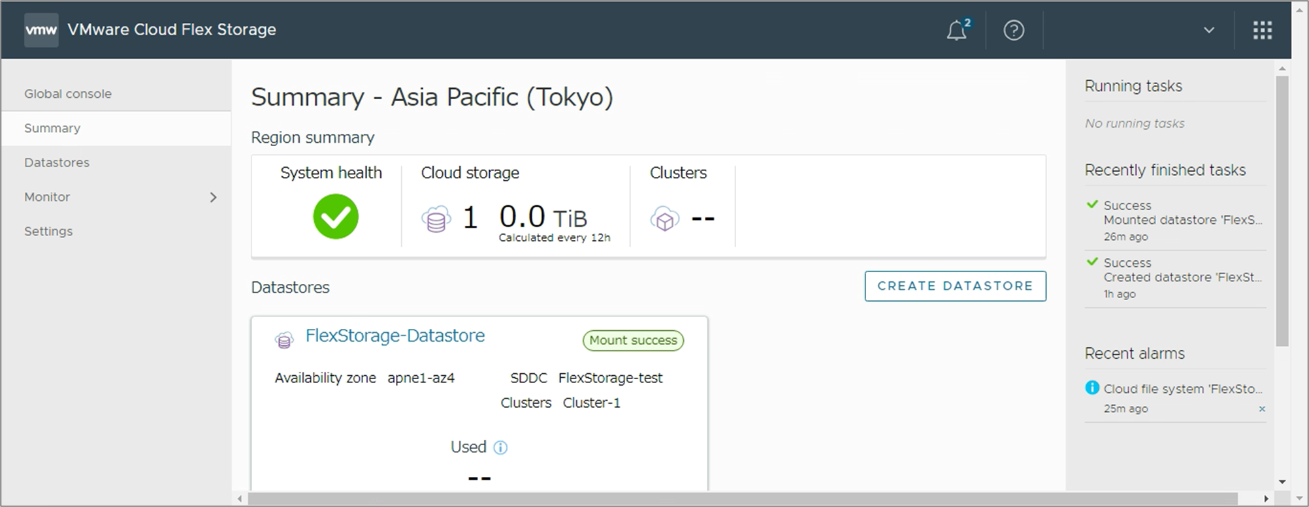Open the user account dropdown arrow
The height and width of the screenshot is (507, 1309).
1208,31
